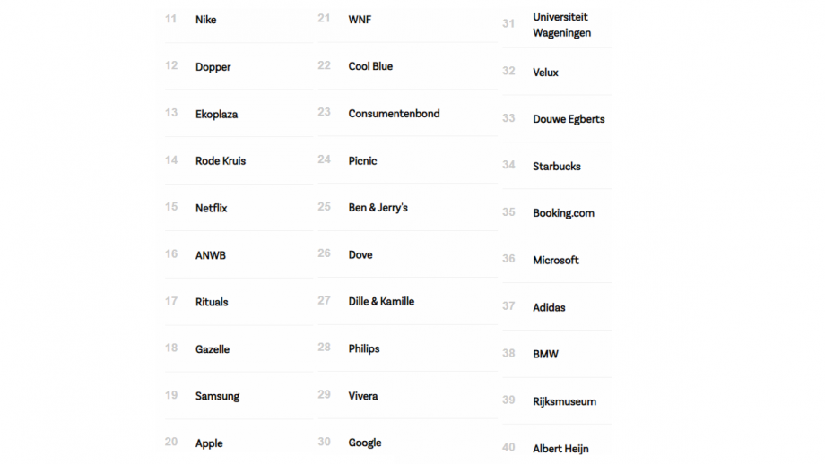Image resolution: width=825 pixels, height=464 pixels.
Task: Click the Apple ranking item
Action: [209, 443]
